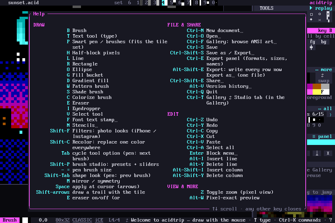335x223 pixels.
Task: Toggle CLASSIC mode in status bar
Action: (82, 220)
